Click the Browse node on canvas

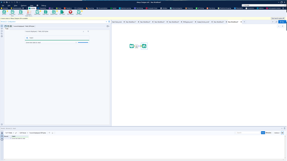click(144, 46)
